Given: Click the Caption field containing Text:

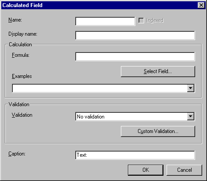Looking at the screenshot, I should pos(135,155).
